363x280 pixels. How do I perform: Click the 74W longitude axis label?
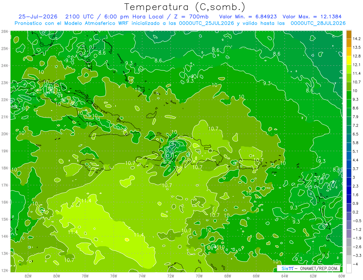pos(142,276)
